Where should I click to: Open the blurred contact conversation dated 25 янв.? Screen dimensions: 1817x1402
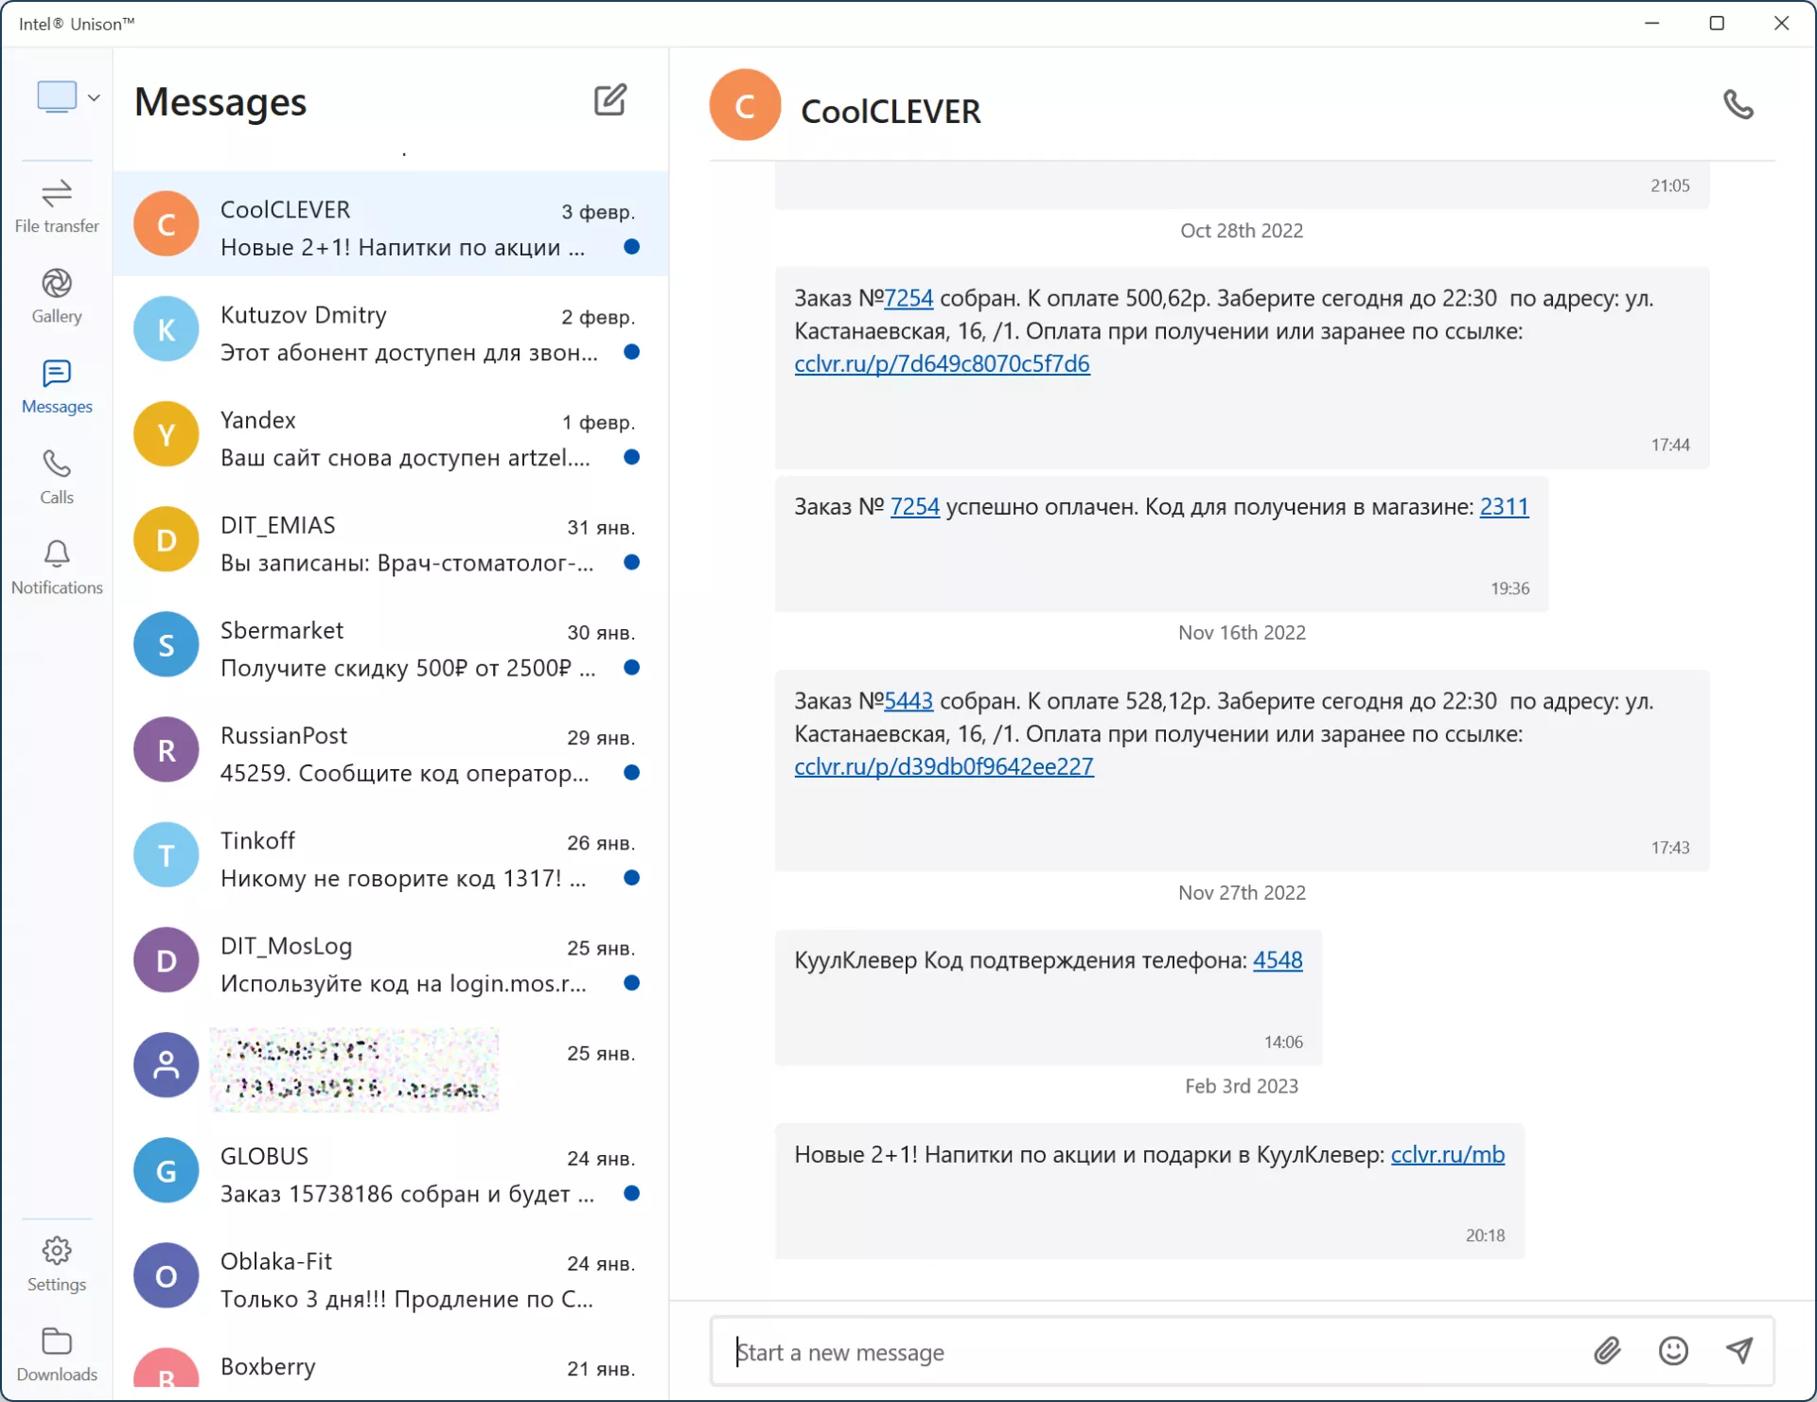[391, 1065]
